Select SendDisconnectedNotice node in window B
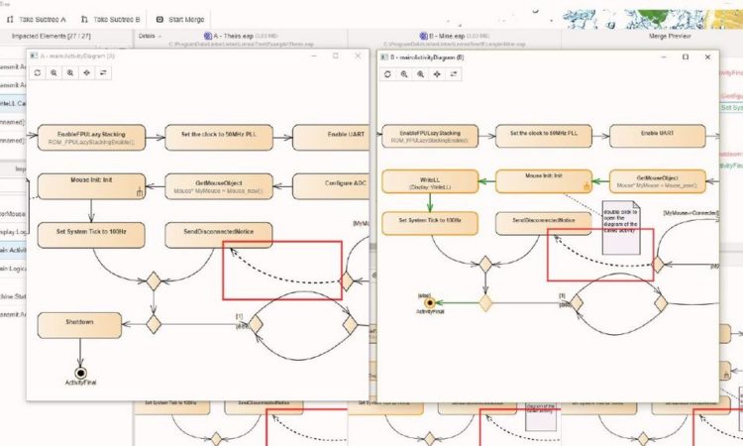 click(544, 223)
